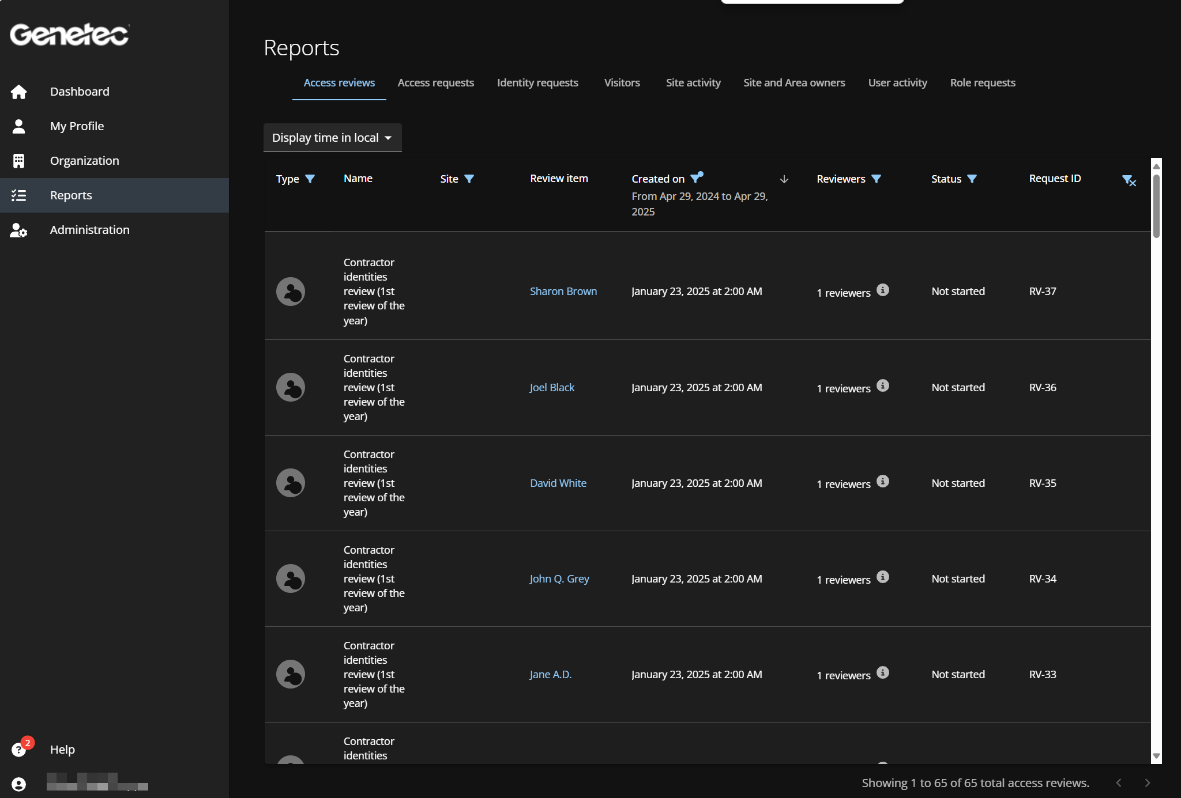Click the Help question mark icon

[x=19, y=750]
